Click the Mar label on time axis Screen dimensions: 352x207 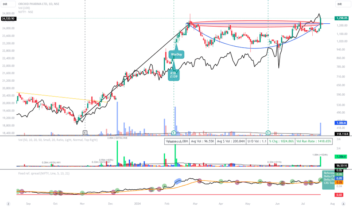[x=195, y=204]
